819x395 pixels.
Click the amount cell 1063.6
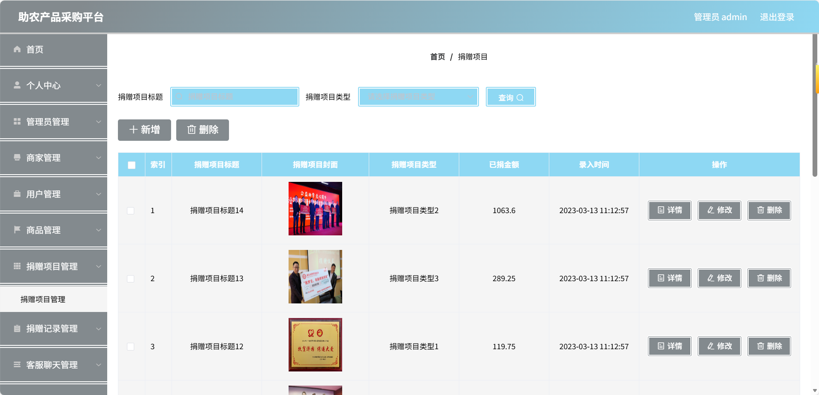click(504, 211)
